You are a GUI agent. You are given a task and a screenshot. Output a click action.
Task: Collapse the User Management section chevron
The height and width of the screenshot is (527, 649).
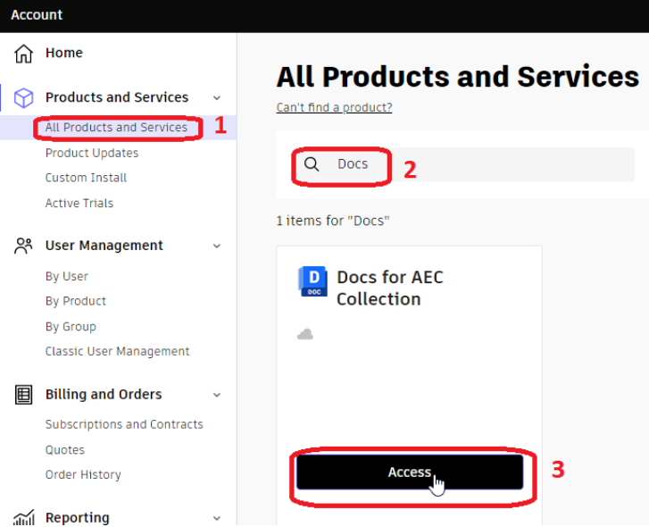pyautogui.click(x=217, y=246)
